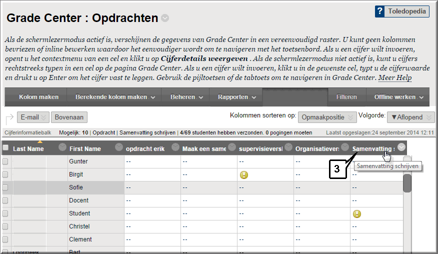Click the Toledopedia button
438x254 pixels.
[402, 11]
